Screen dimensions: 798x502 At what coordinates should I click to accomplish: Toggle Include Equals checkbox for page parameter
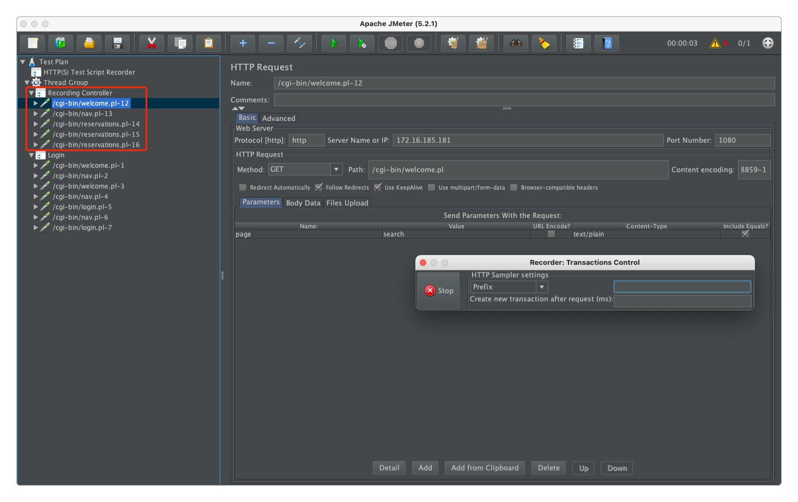point(745,234)
